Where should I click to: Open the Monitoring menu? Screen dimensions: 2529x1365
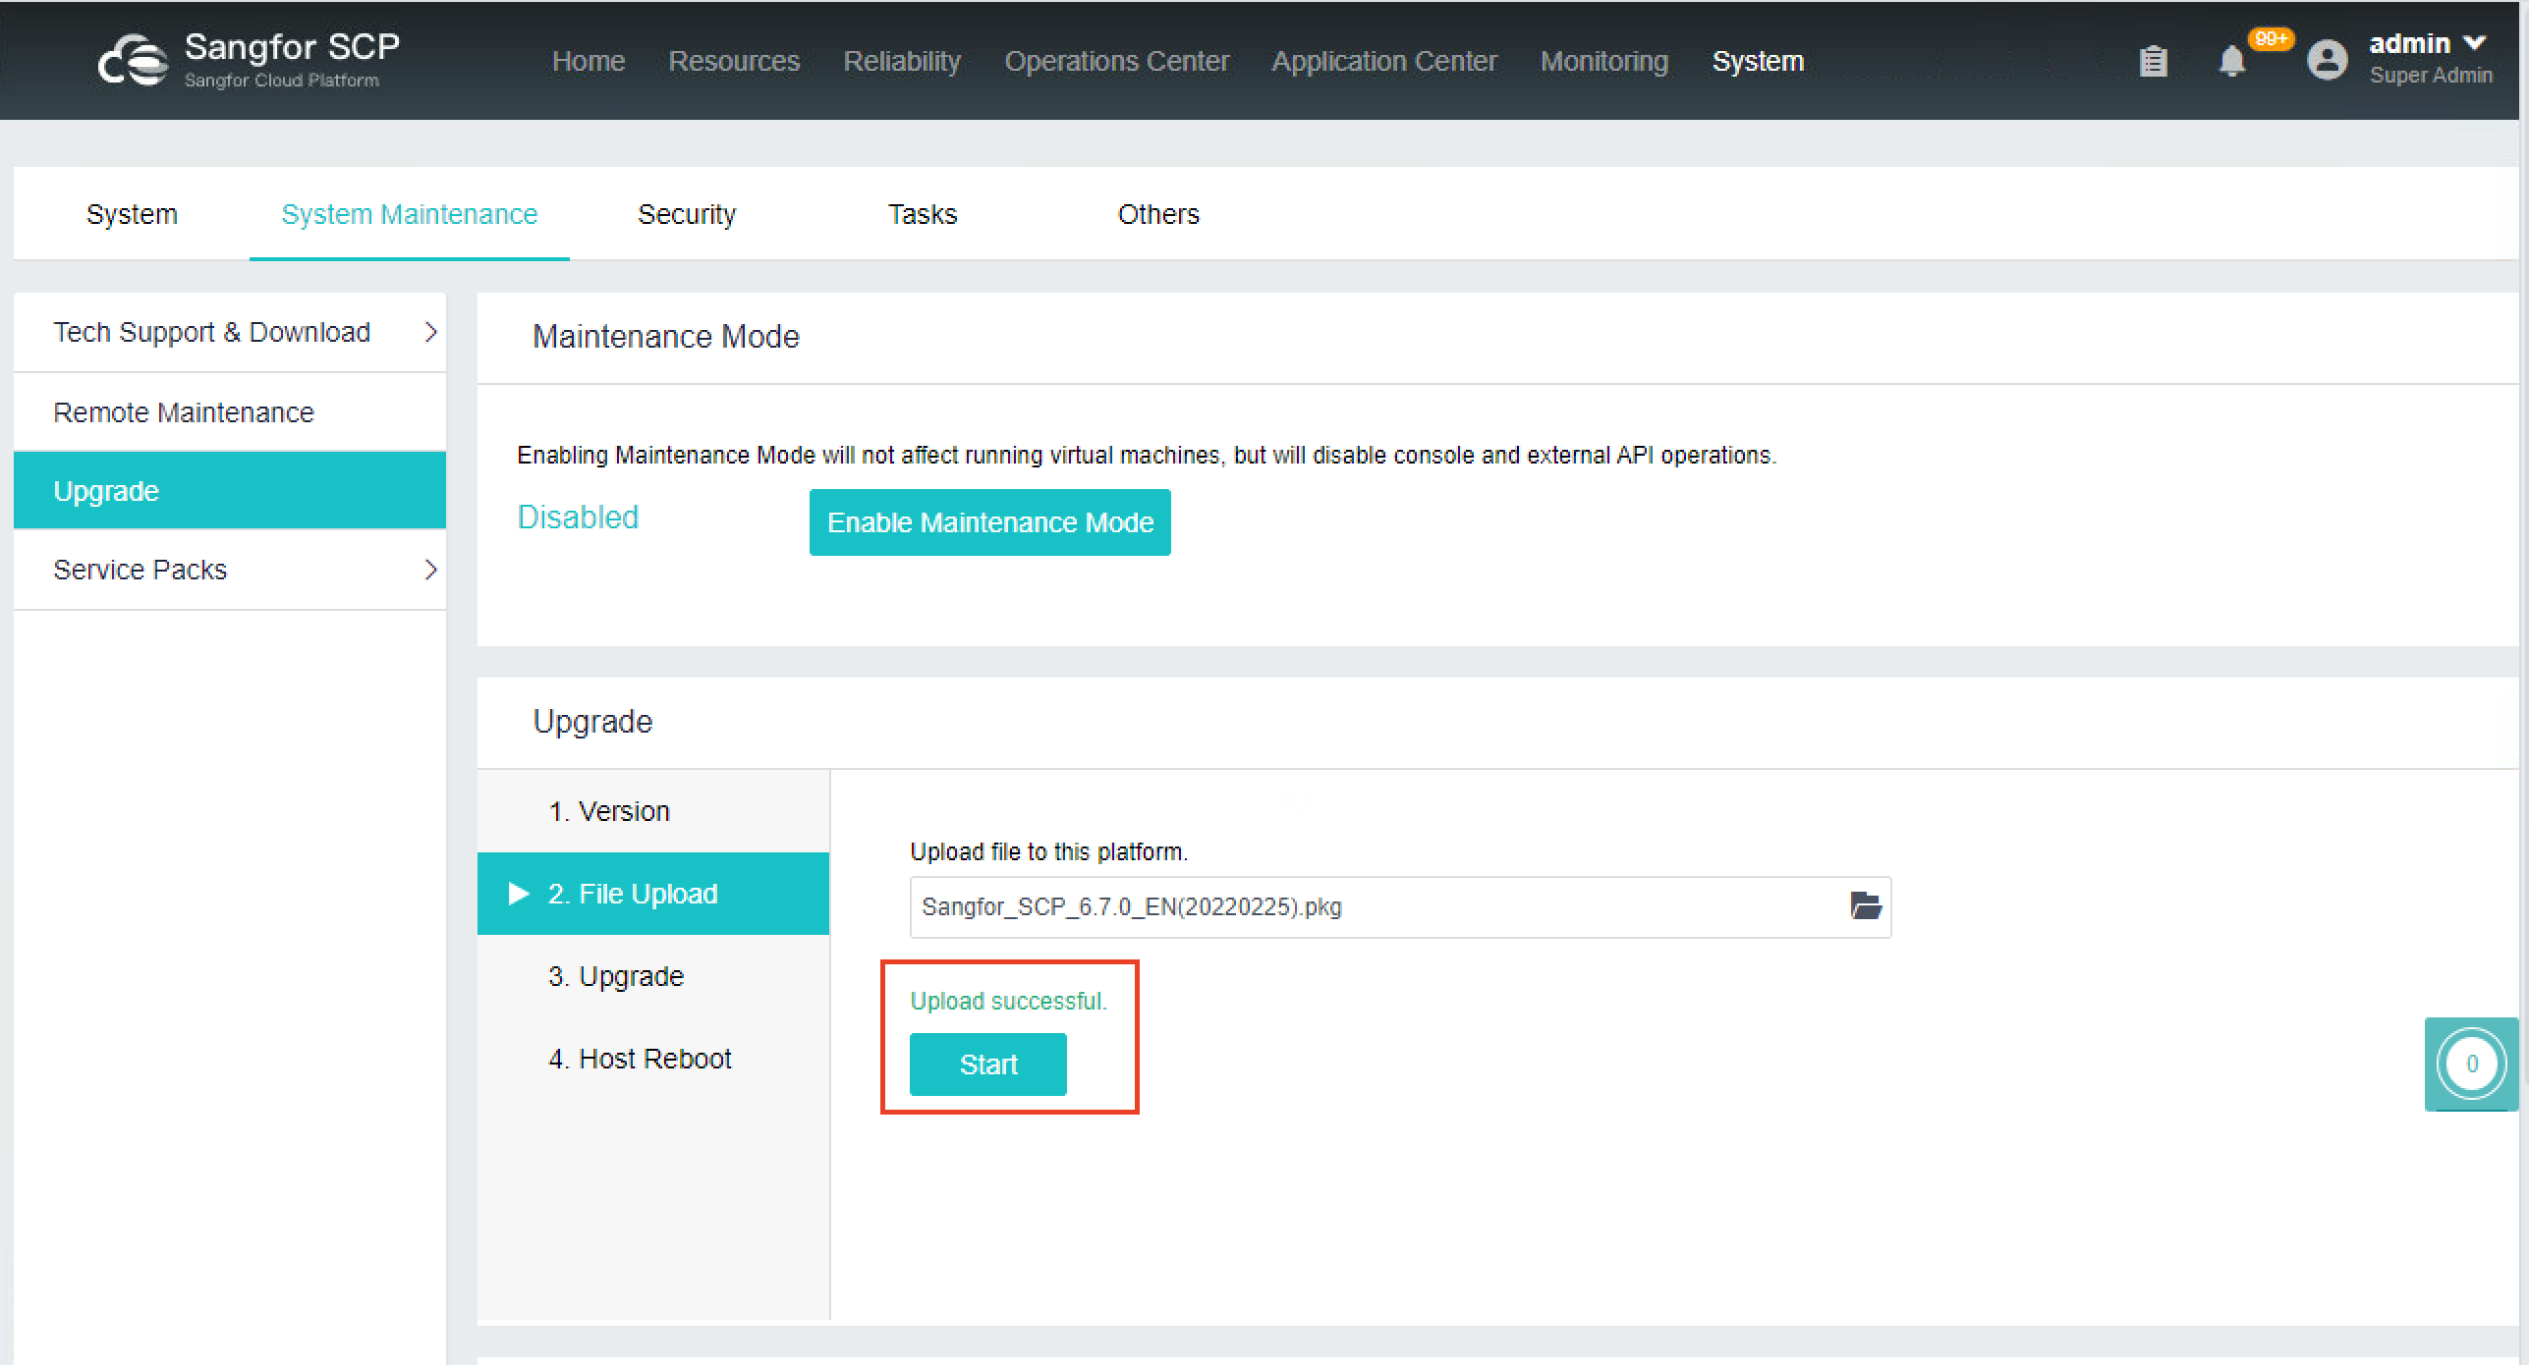[1604, 61]
